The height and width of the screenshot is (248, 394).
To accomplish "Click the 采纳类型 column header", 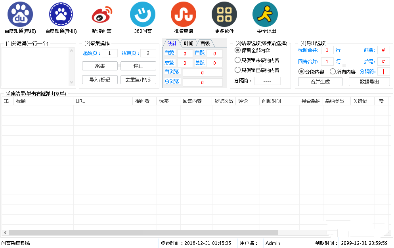I will tap(337, 101).
